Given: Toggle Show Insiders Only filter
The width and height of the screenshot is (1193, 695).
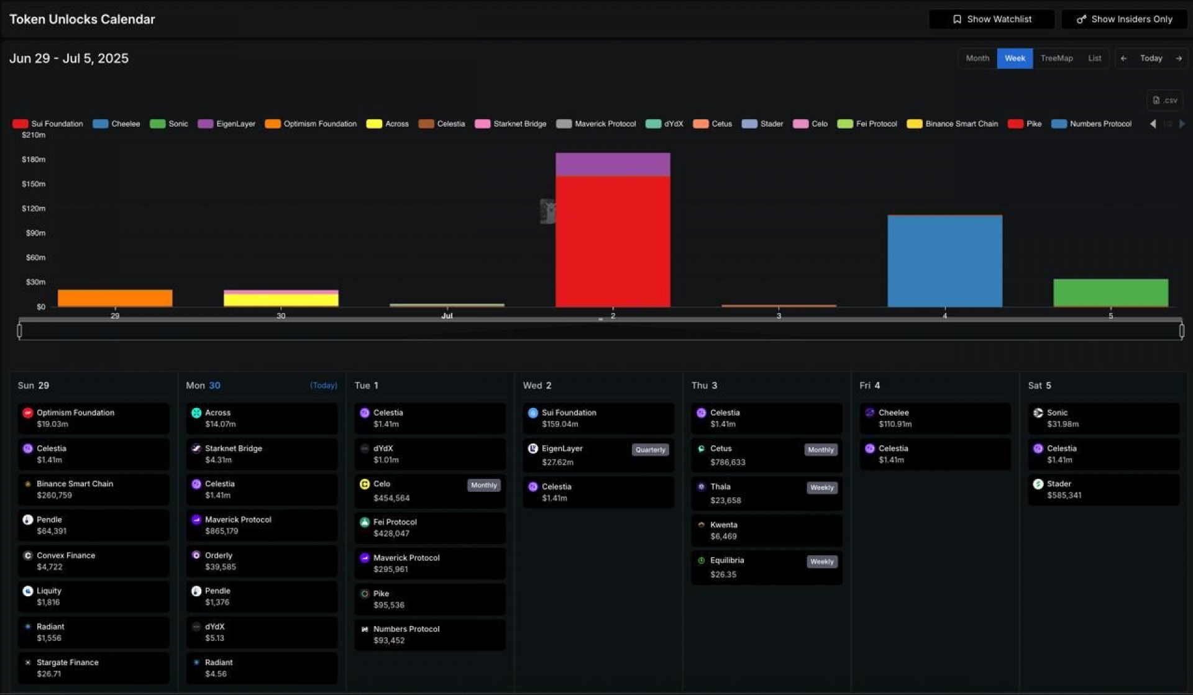Looking at the screenshot, I should 1124,19.
